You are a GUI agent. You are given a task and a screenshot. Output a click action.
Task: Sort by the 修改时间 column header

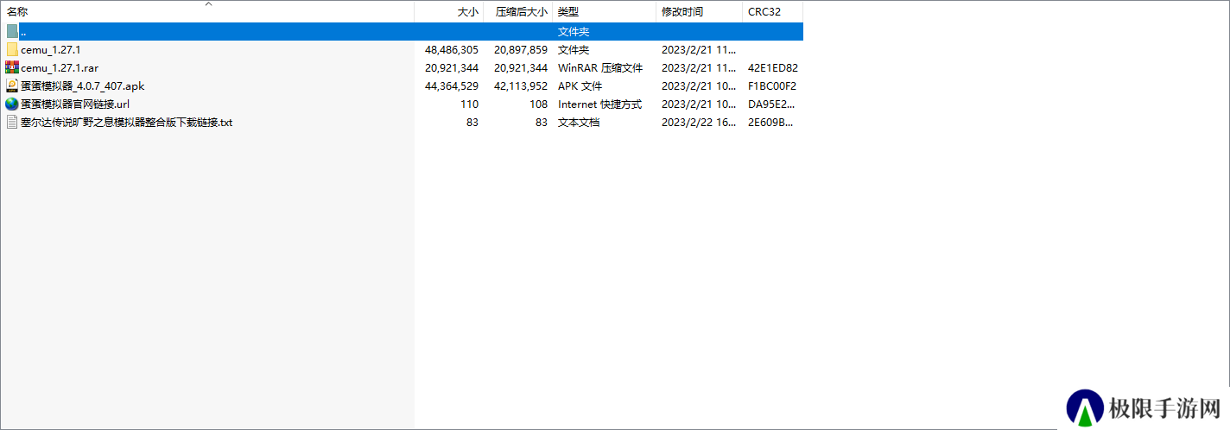pyautogui.click(x=699, y=12)
